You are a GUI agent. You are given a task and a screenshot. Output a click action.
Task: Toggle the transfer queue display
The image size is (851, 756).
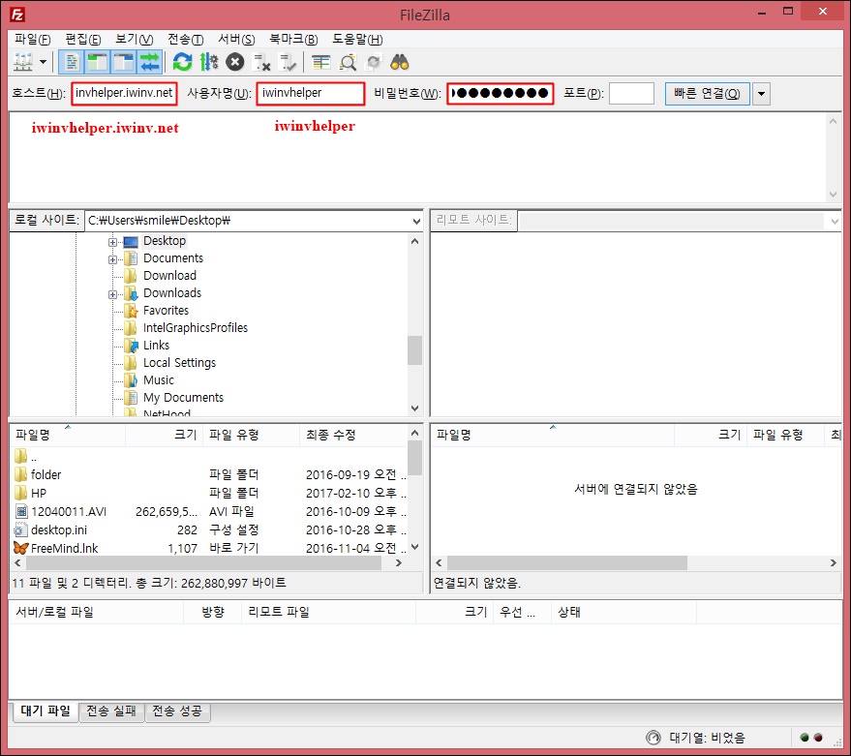click(150, 62)
